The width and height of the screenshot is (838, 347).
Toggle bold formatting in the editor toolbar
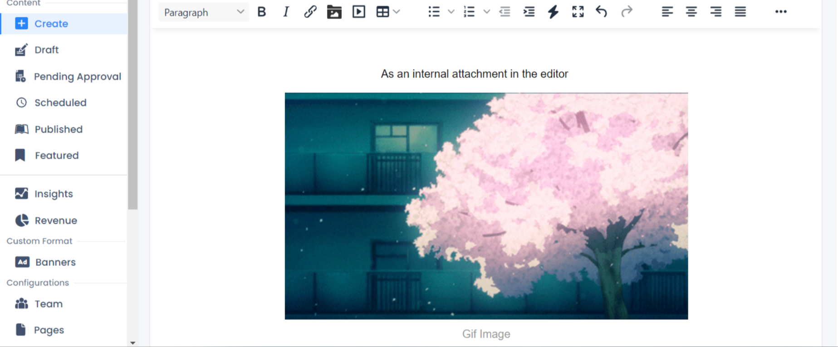pos(262,12)
